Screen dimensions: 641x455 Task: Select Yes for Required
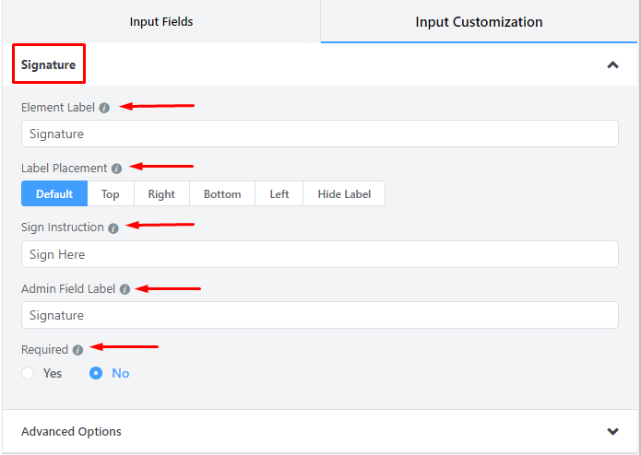tap(29, 373)
